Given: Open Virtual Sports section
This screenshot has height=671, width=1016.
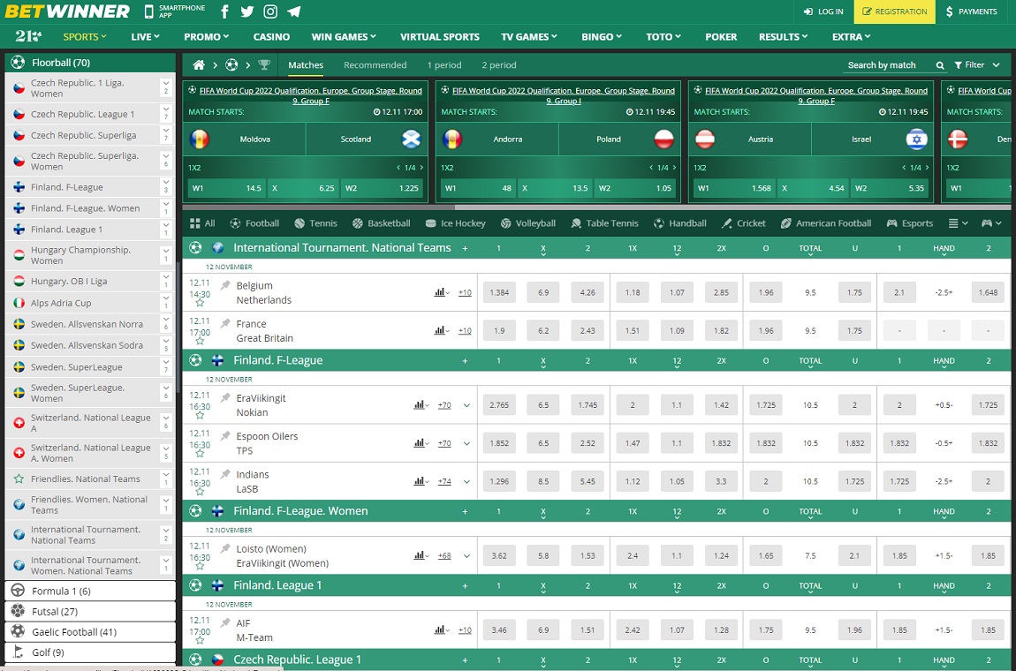Looking at the screenshot, I should (440, 37).
